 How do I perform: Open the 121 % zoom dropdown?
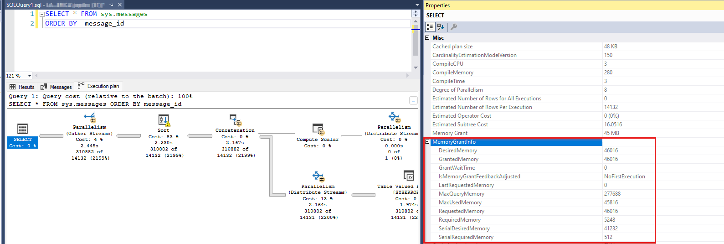click(30, 76)
